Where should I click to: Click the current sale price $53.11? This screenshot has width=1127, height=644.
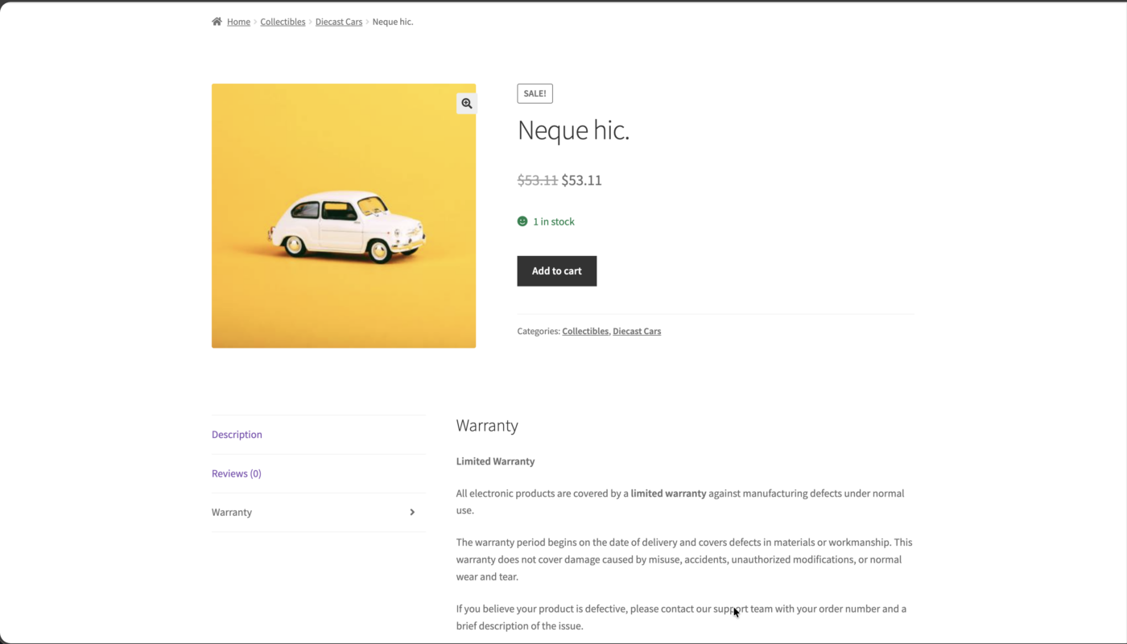[x=581, y=180]
